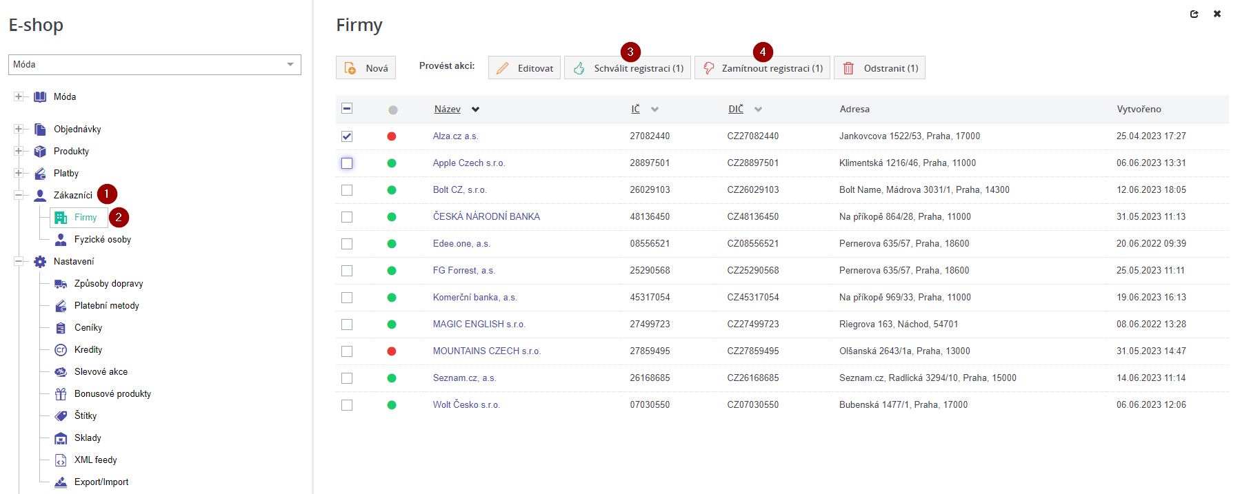Screen dimensions: 1240x494
Task: Click the Bonusové produkty gift icon
Action: click(61, 394)
